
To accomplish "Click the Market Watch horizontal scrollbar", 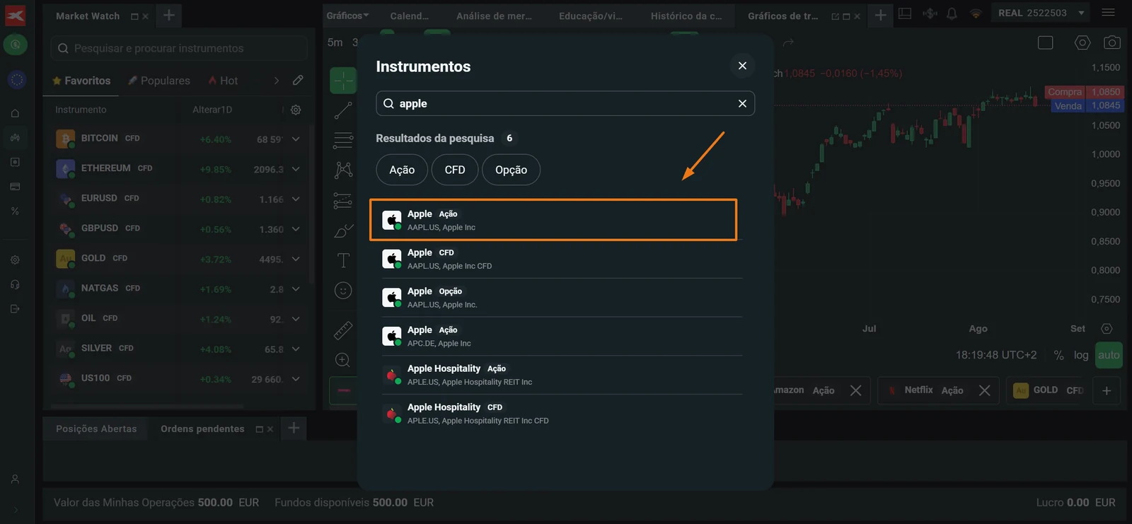I will (x=149, y=407).
